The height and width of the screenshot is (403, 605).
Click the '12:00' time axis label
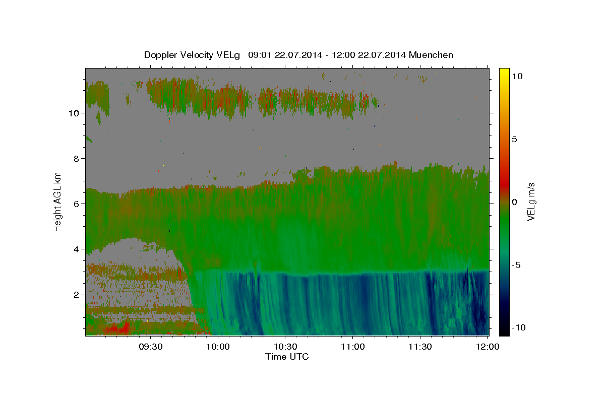(x=487, y=347)
